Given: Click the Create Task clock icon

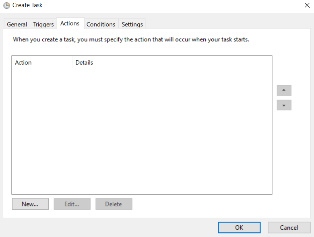Looking at the screenshot, I should (6, 6).
